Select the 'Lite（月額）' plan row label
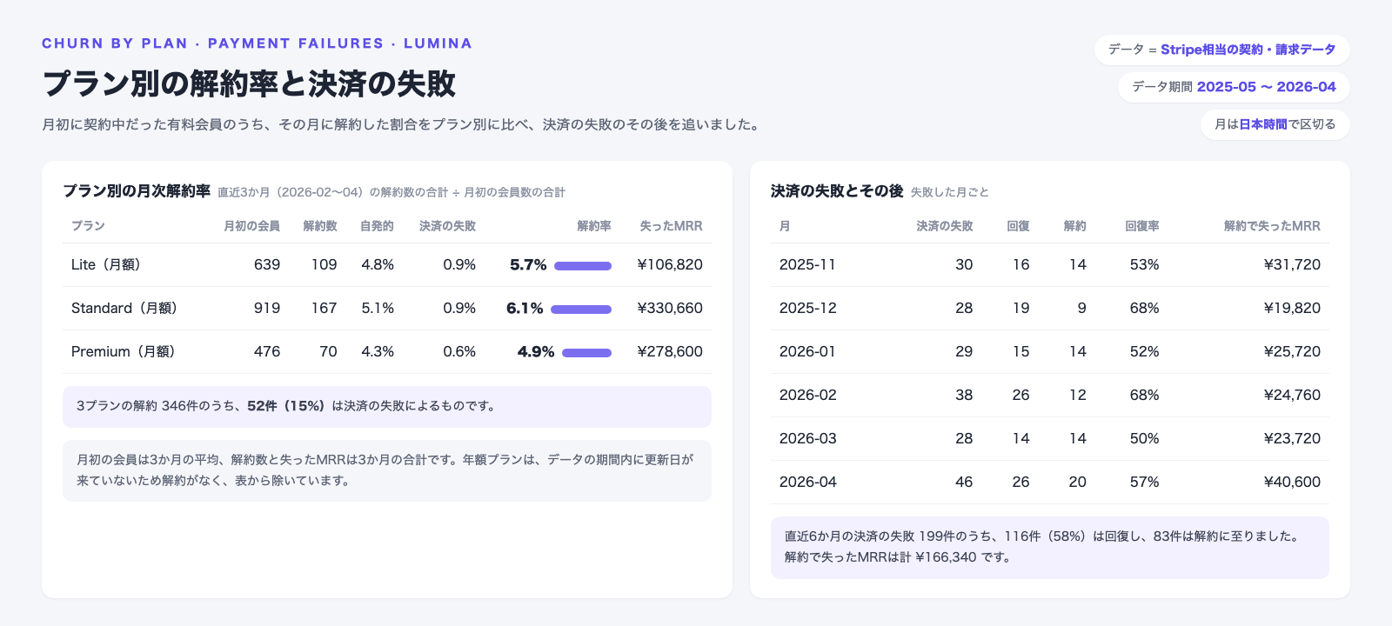The width and height of the screenshot is (1392, 626). [x=106, y=265]
